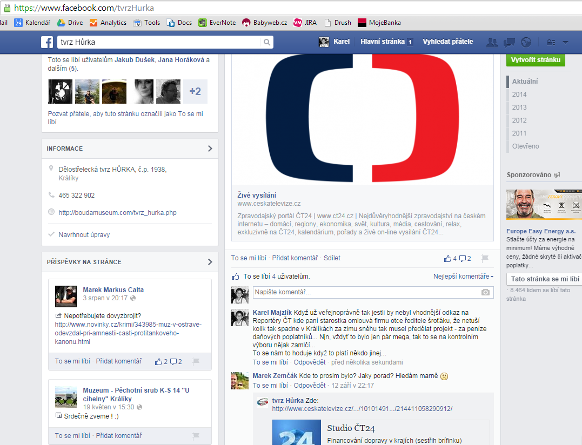Click the Facebook logo icon
582x445 pixels.
(x=47, y=42)
